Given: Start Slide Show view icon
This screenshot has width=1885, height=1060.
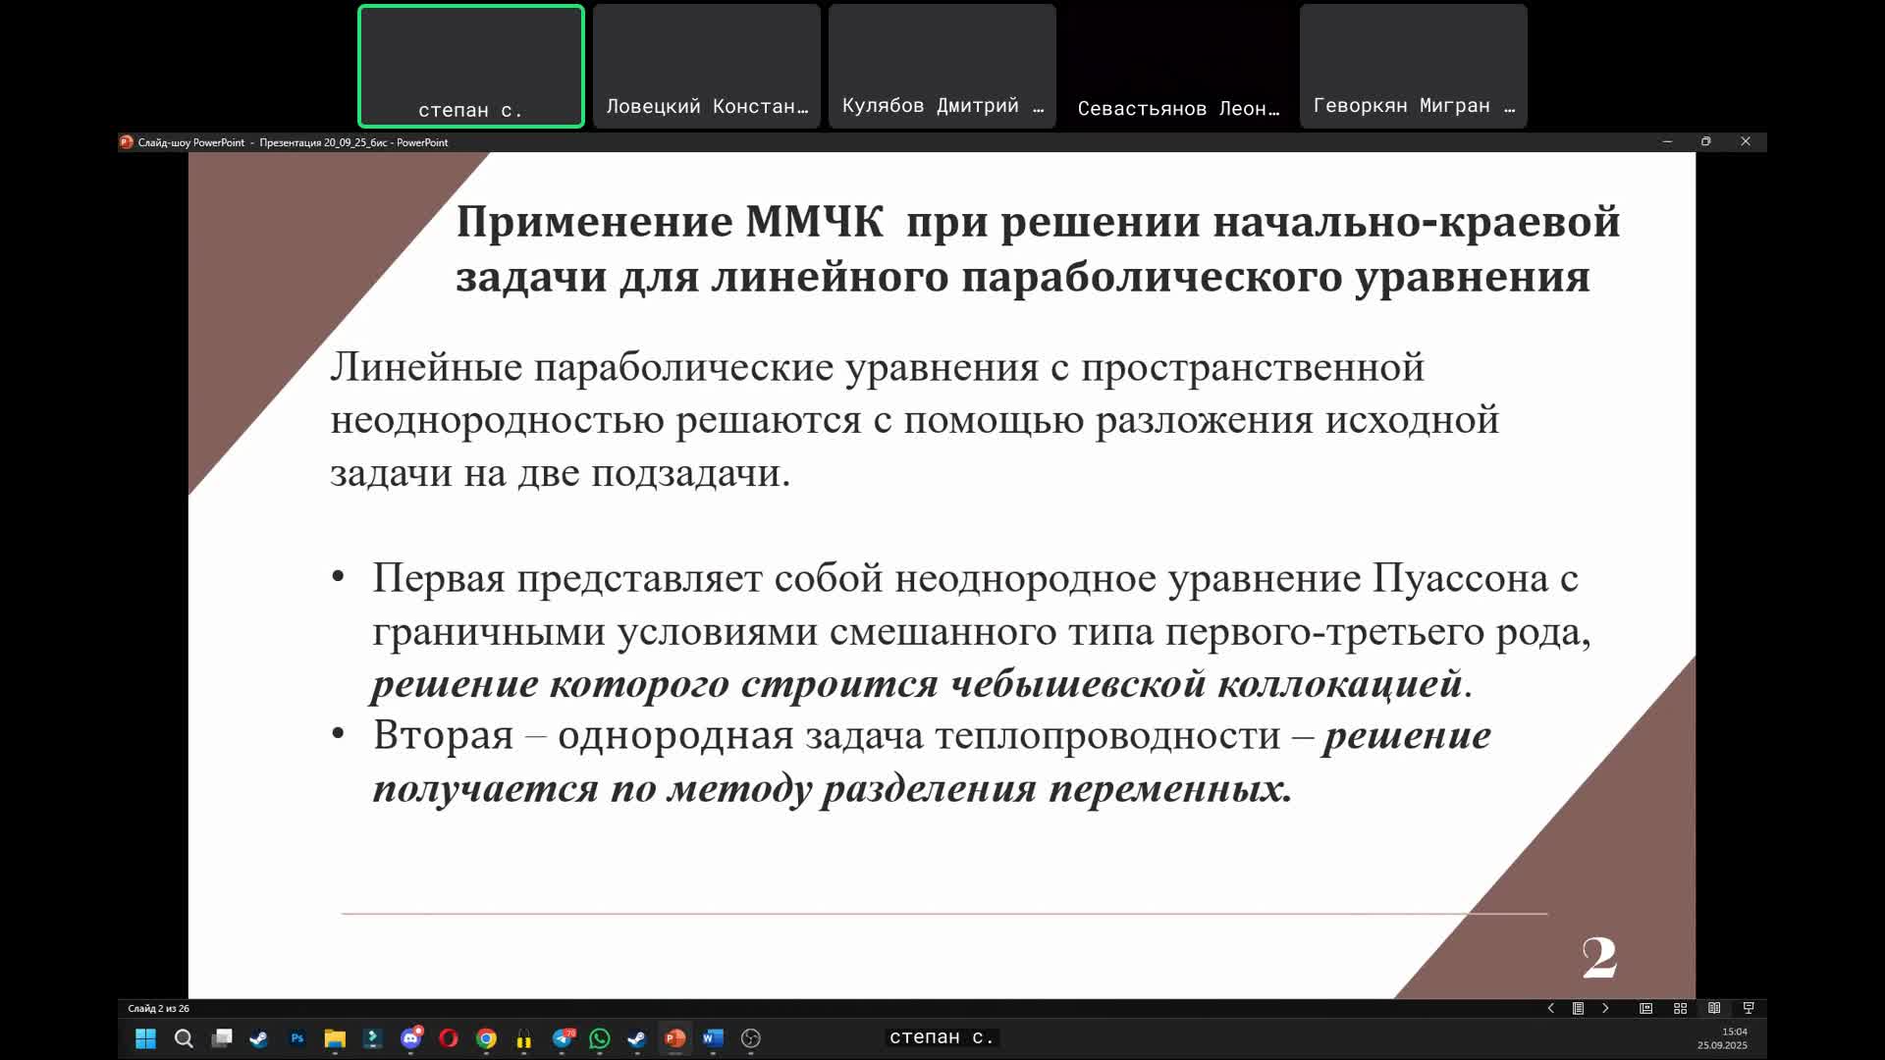Looking at the screenshot, I should point(1749,1008).
